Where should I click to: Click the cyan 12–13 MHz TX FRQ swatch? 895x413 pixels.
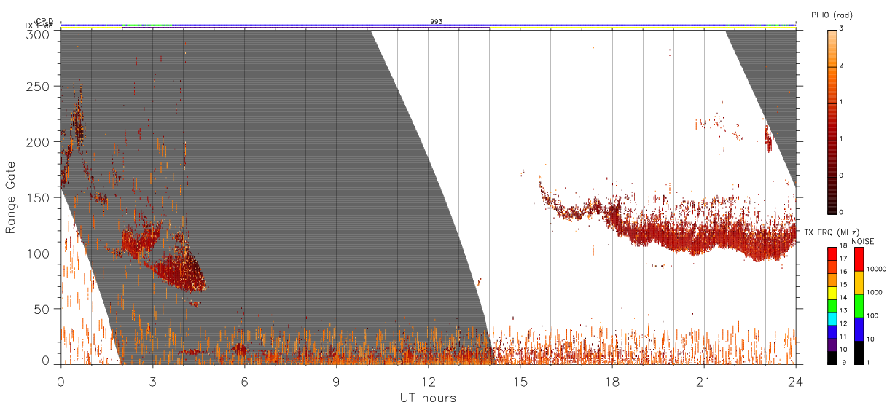[x=832, y=319]
